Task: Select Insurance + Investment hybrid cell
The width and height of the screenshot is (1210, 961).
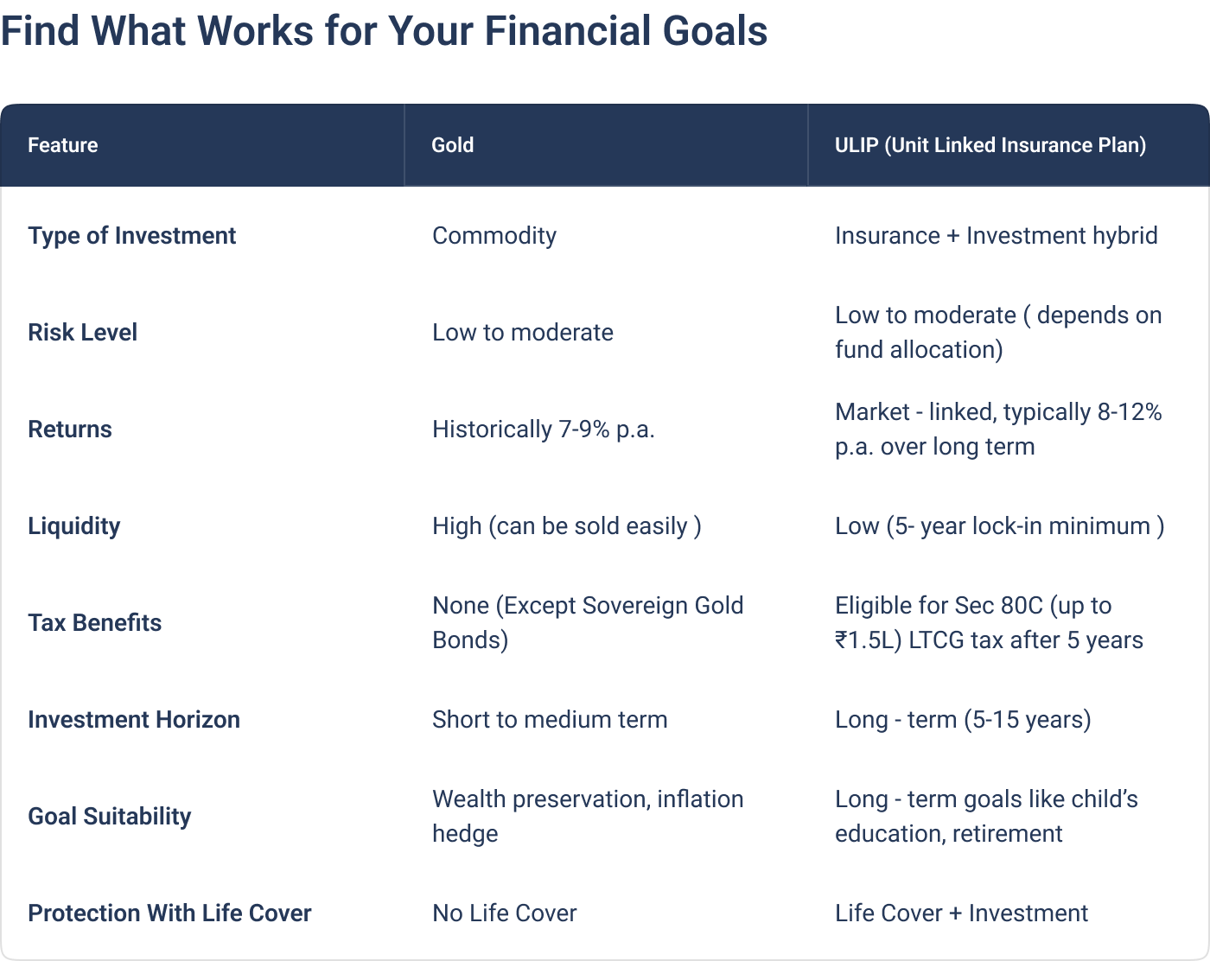Action: tap(997, 236)
